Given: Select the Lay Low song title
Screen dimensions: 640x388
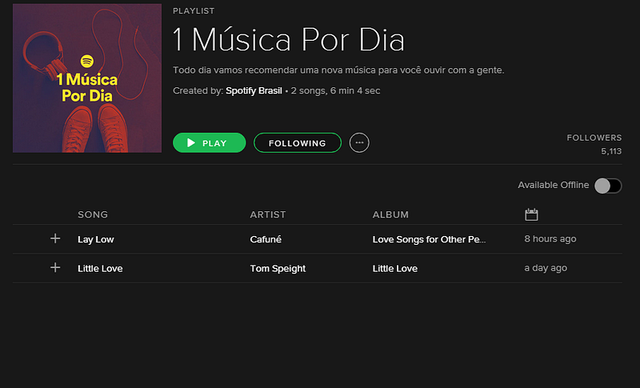Looking at the screenshot, I should pos(95,239).
